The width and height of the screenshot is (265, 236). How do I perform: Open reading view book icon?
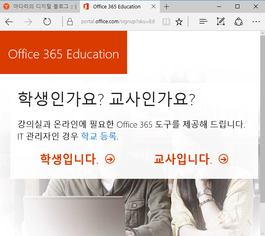[x=166, y=22]
